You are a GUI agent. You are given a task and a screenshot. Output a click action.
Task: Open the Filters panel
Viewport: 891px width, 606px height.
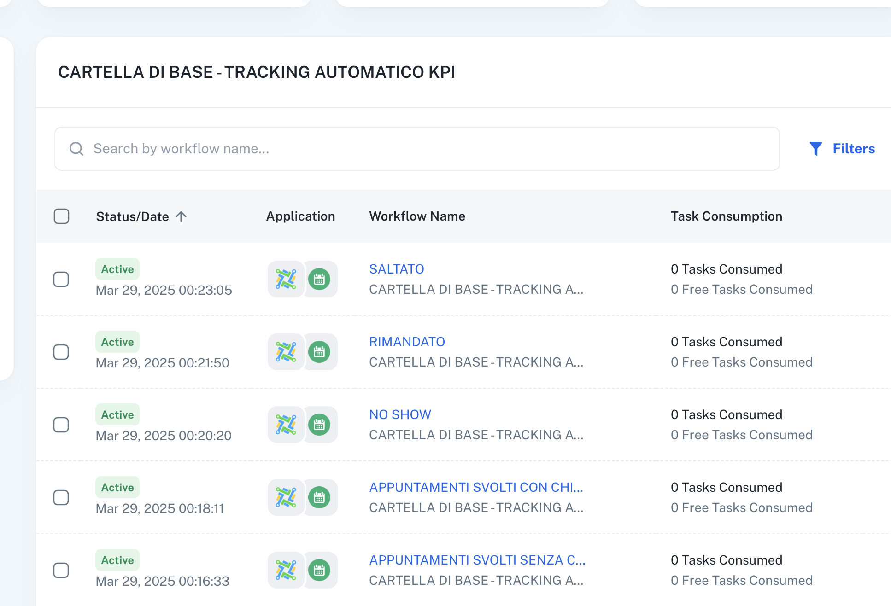(842, 149)
